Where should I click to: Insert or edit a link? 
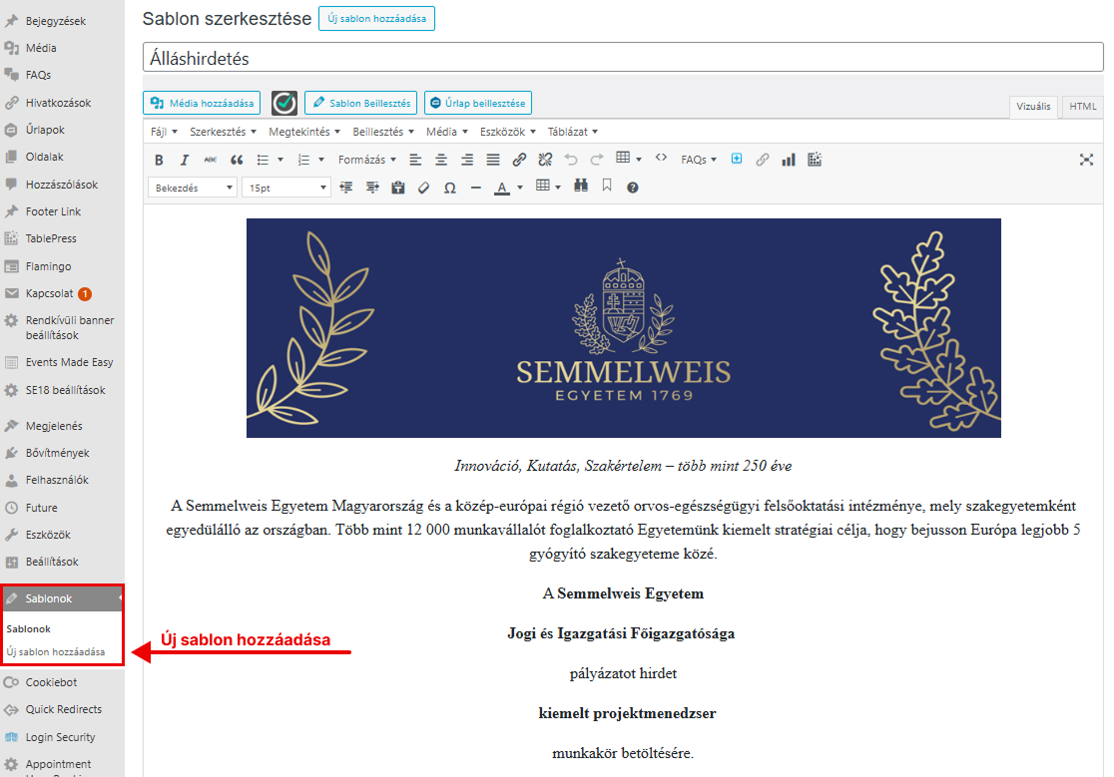click(x=519, y=161)
